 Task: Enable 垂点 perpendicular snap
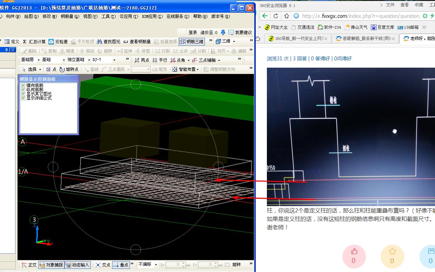(121, 265)
